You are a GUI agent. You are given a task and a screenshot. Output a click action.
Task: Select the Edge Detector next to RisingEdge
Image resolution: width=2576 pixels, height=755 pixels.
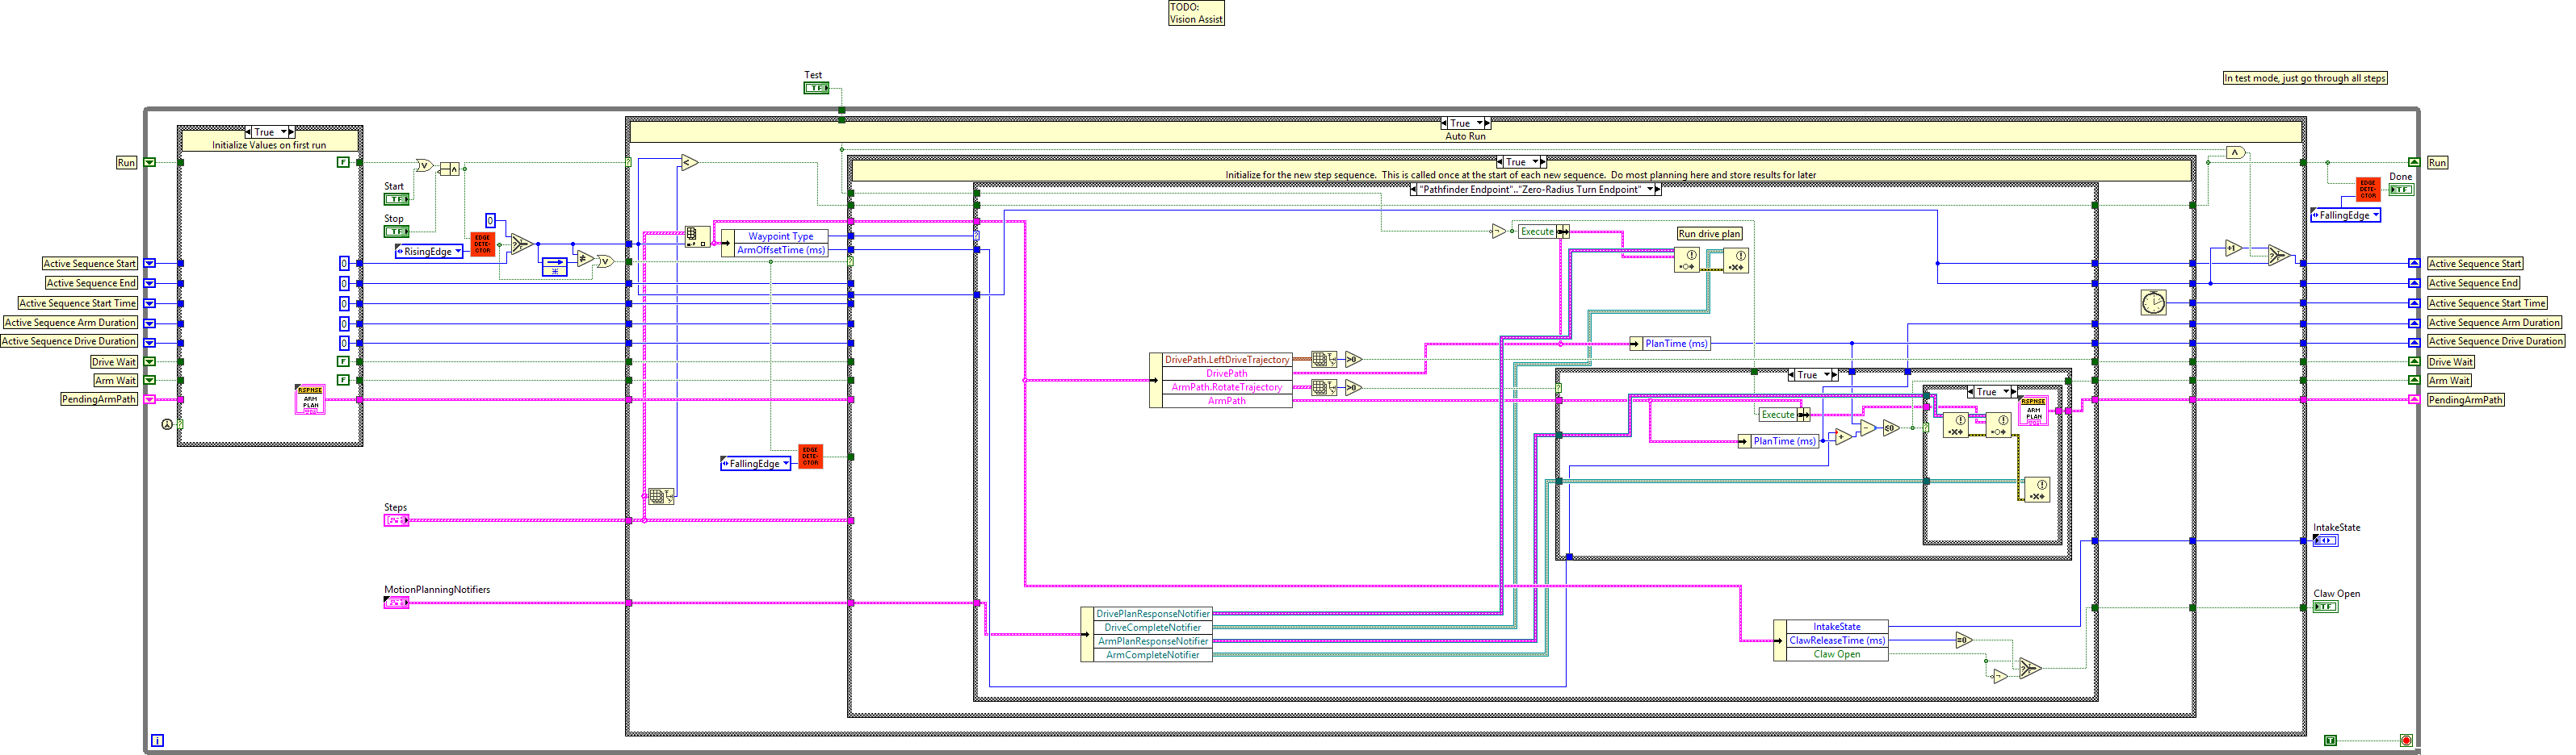482,244
